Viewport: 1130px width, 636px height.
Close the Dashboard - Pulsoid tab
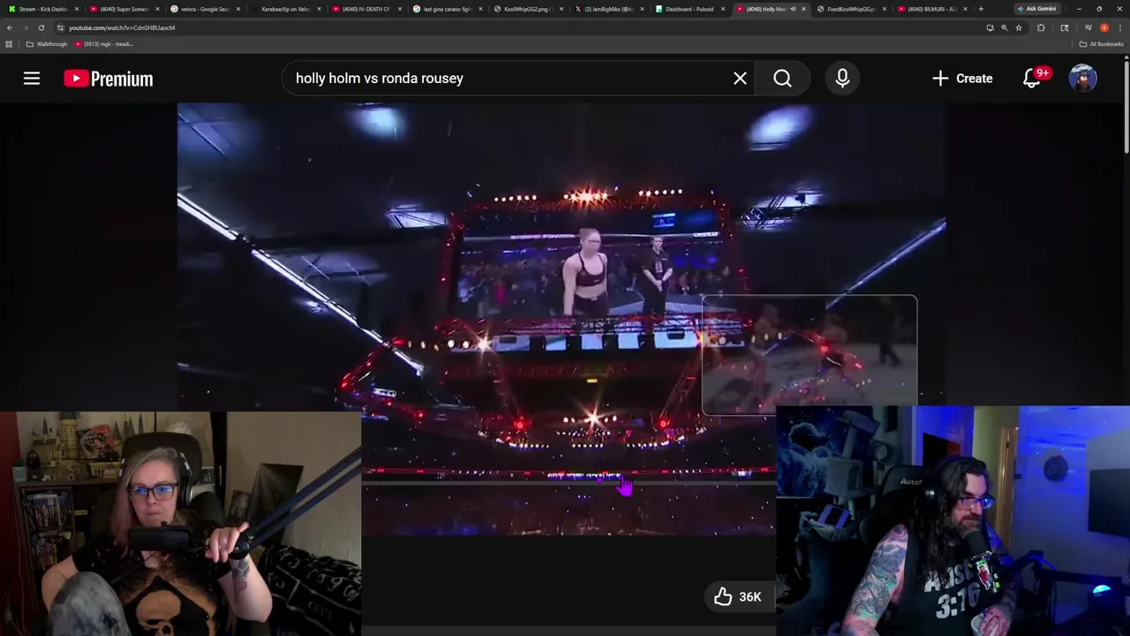(x=723, y=9)
